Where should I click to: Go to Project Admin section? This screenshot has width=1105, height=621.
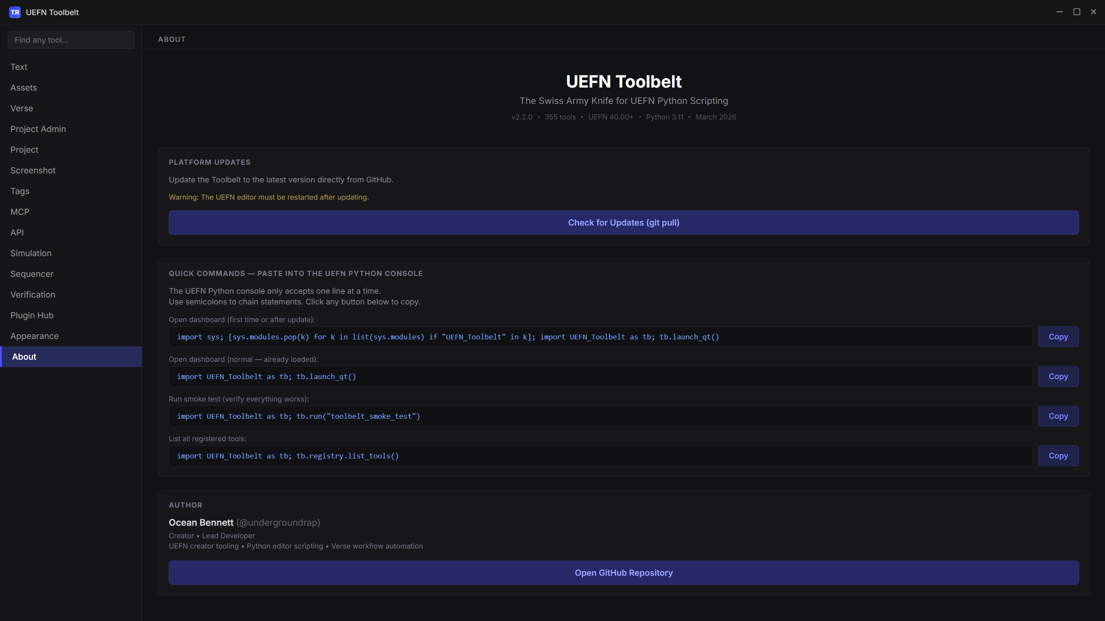pyautogui.click(x=71, y=129)
